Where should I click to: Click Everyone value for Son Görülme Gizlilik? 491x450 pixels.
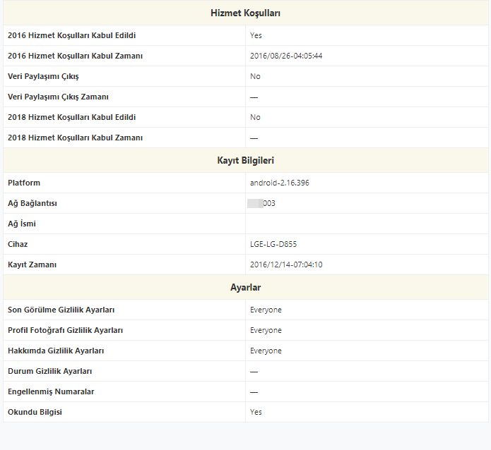[266, 310]
